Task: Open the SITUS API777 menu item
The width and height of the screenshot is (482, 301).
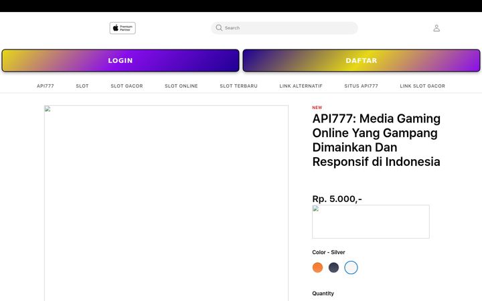Action: point(361,86)
